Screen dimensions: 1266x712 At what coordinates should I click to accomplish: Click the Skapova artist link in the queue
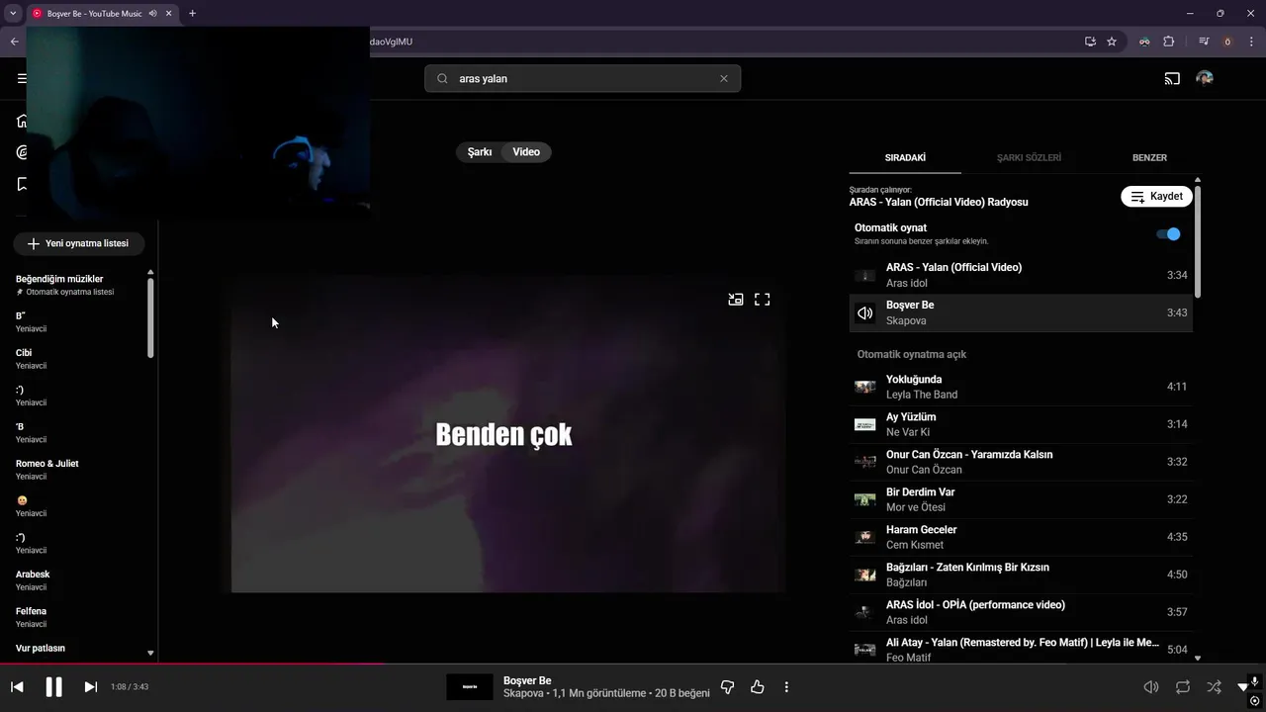906,320
